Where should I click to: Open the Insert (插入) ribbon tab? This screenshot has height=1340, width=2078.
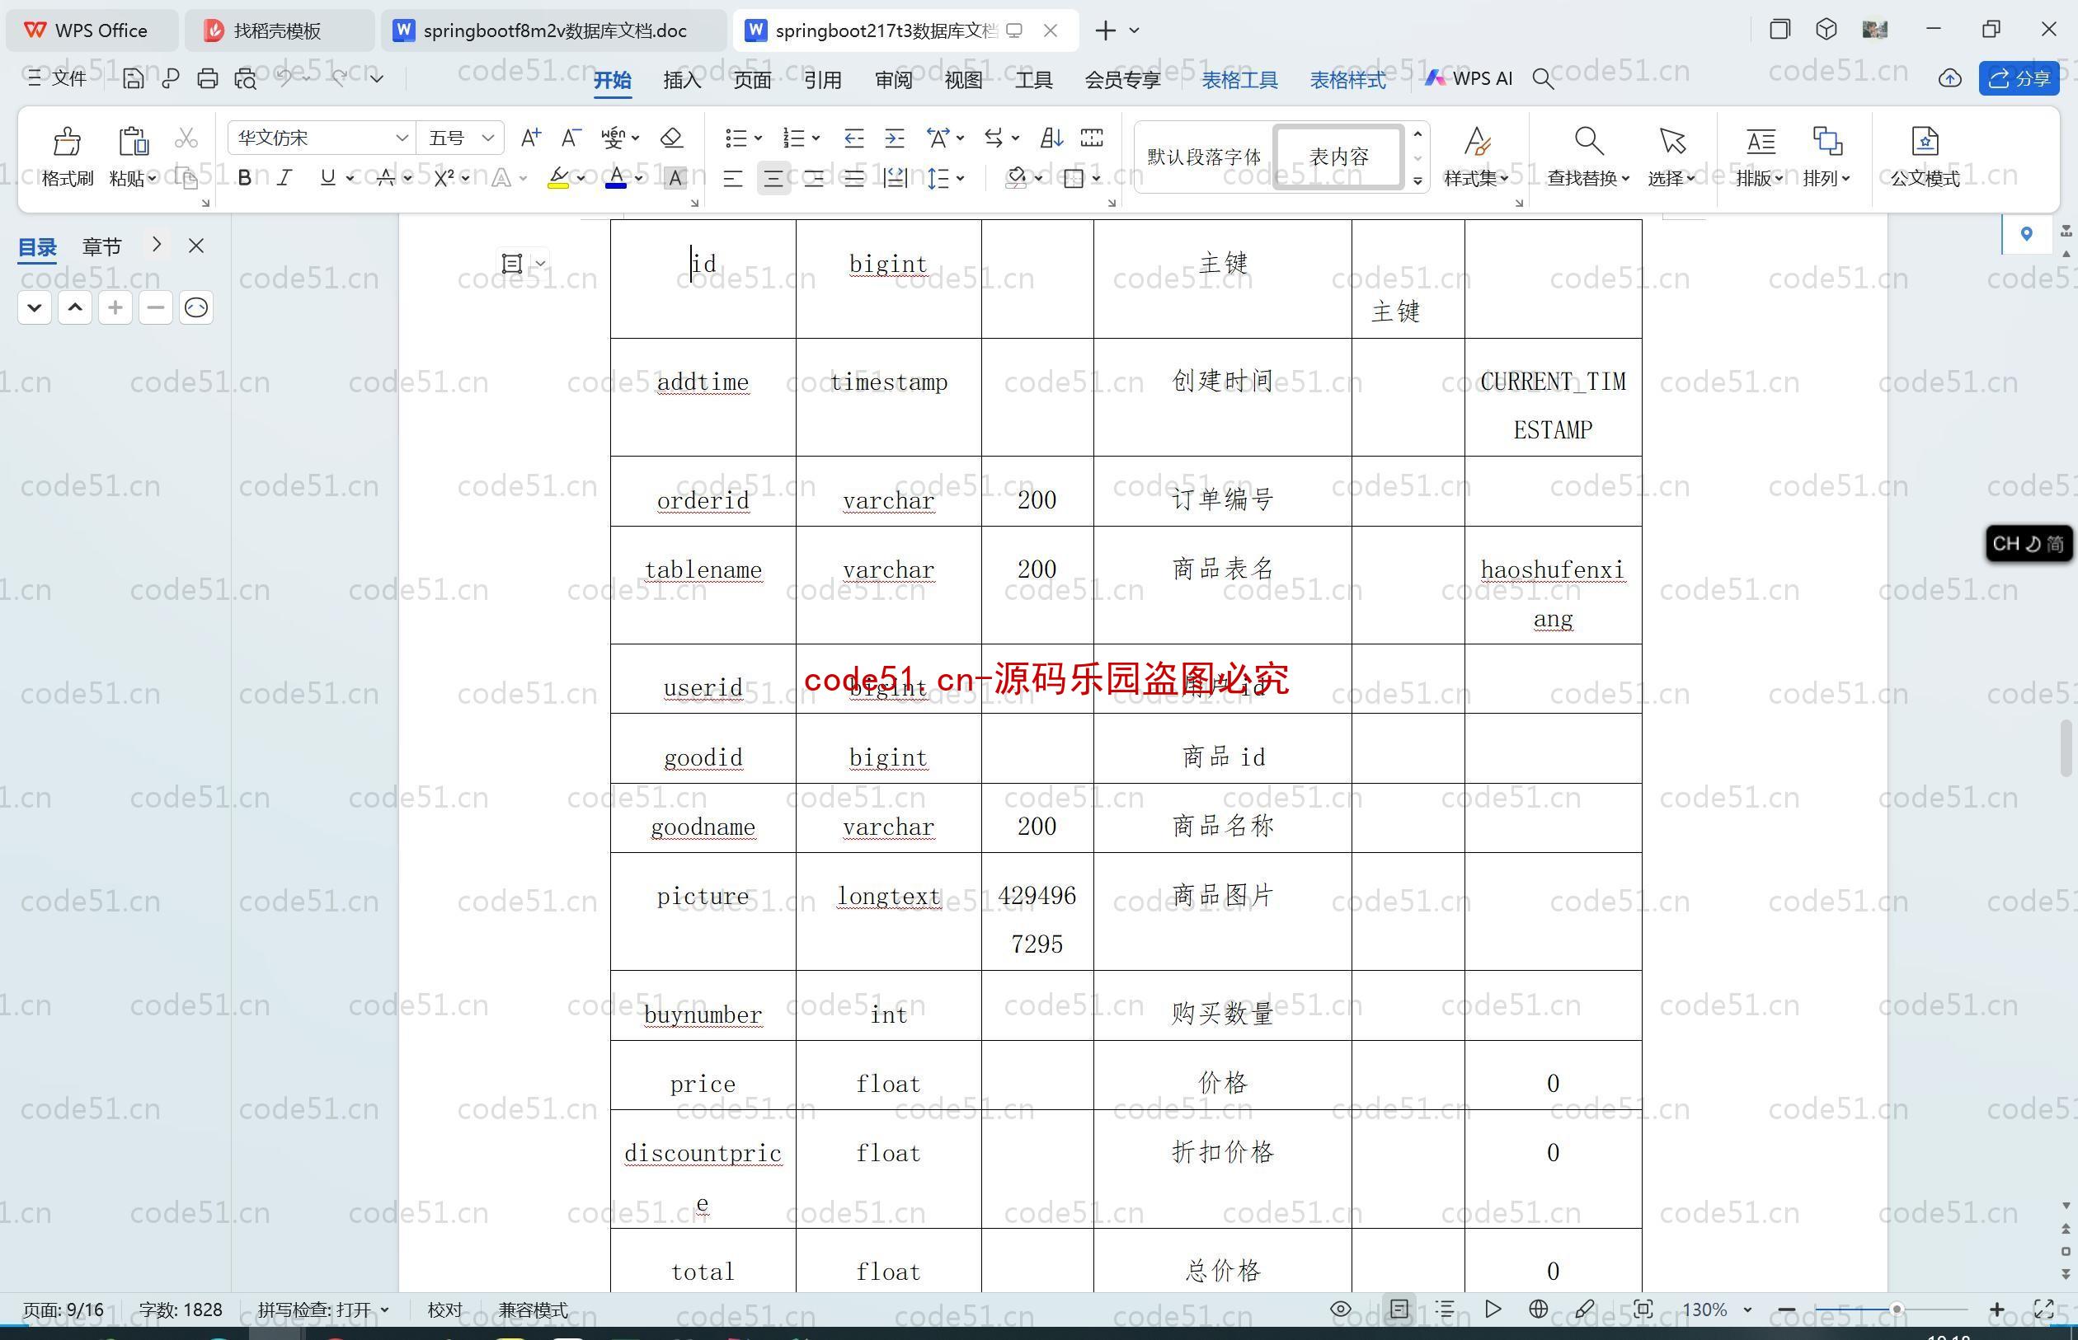click(682, 80)
